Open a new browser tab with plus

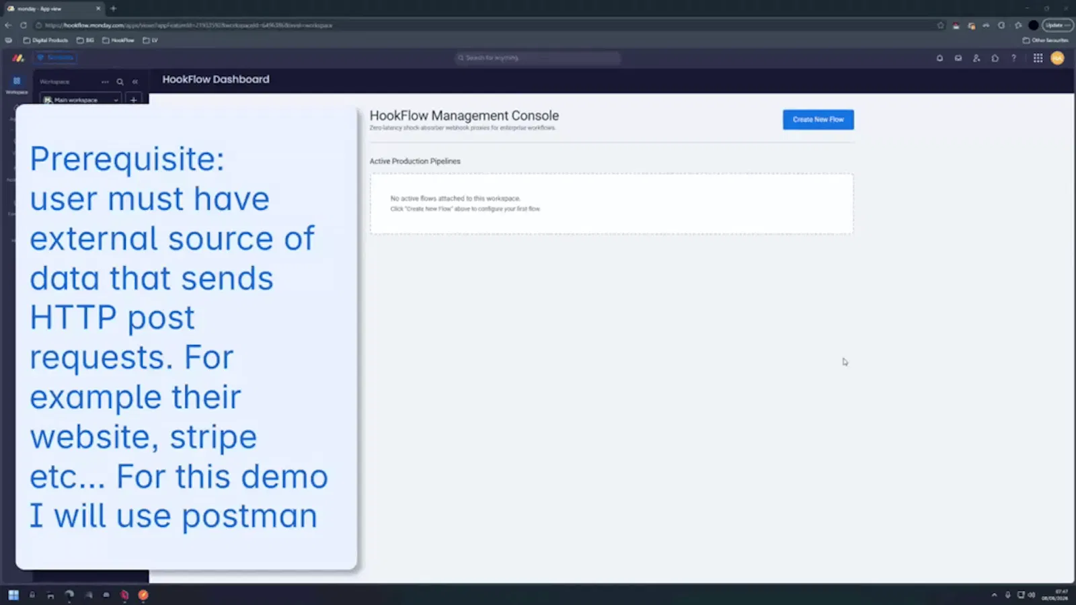tap(113, 9)
